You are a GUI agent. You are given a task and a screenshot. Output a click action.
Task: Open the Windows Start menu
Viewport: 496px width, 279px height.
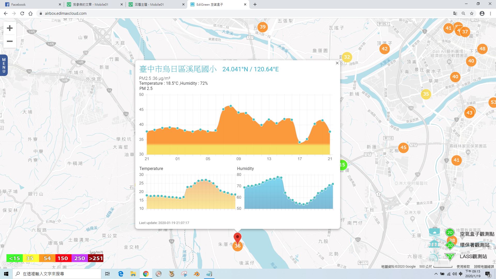6,274
